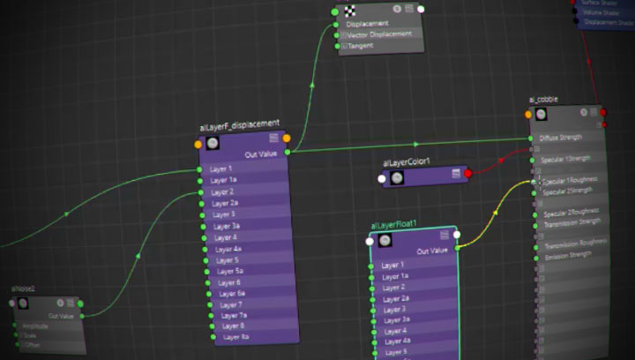Click alLayerFloat1 Out Value output port
635x360 pixels.
(x=459, y=249)
